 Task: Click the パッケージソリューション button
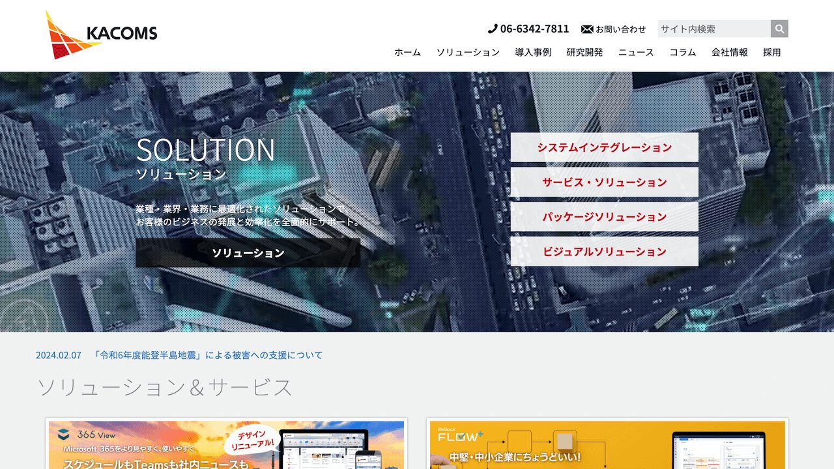coord(604,217)
